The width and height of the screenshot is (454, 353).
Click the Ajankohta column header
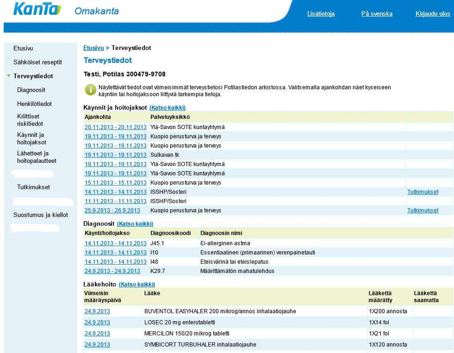[98, 117]
